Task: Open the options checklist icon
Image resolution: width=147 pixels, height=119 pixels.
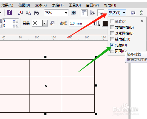Action: (x=141, y=13)
